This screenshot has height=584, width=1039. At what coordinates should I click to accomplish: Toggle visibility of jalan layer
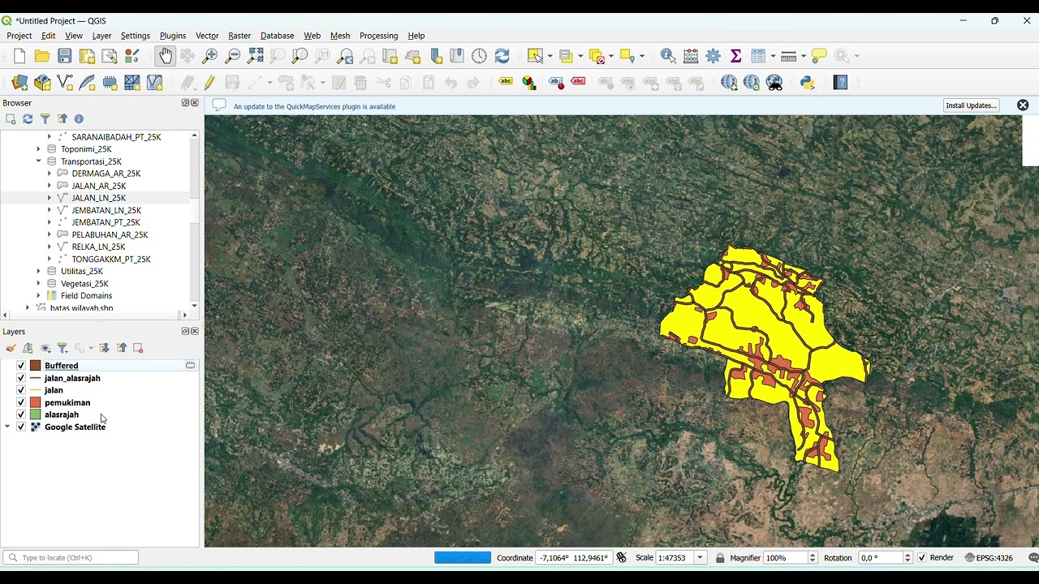point(21,390)
